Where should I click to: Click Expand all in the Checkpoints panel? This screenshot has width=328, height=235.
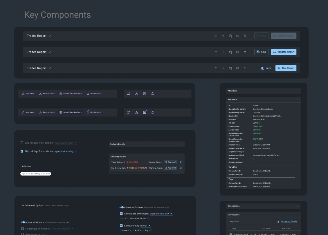[235, 222]
